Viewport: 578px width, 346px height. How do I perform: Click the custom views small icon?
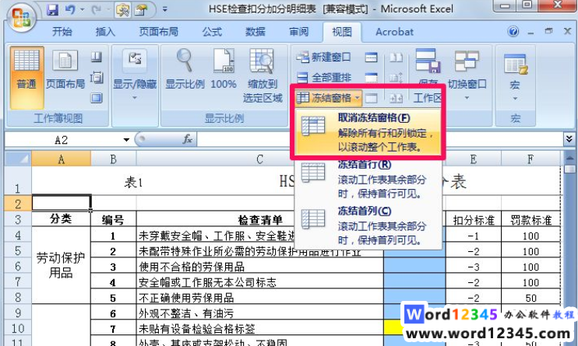tap(97, 78)
